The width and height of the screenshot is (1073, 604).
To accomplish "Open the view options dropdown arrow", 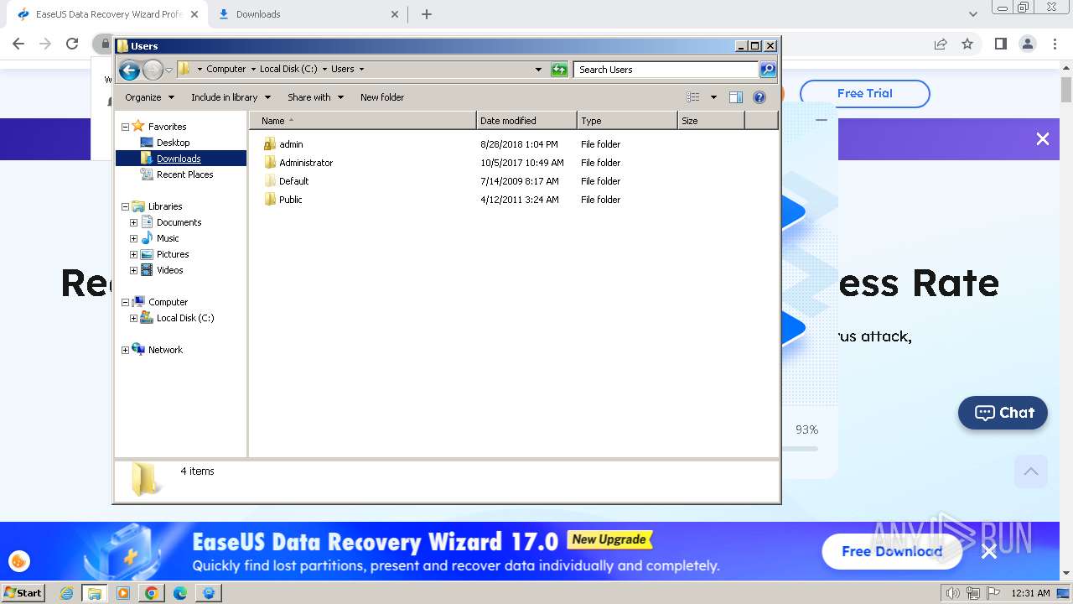I will click(x=713, y=97).
